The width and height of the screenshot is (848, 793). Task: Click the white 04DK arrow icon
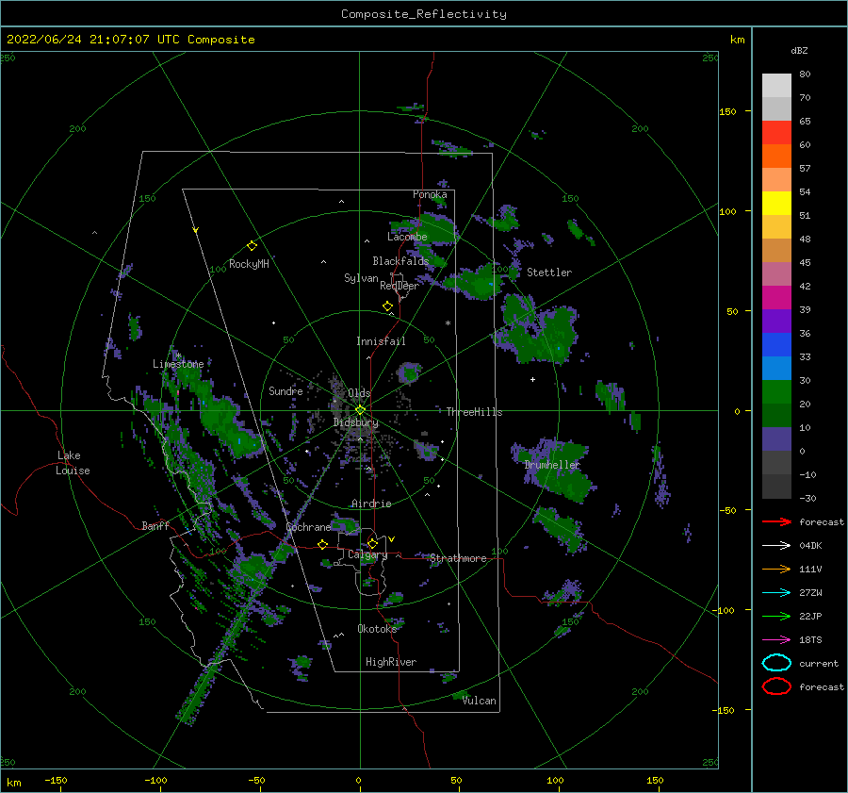coord(776,546)
